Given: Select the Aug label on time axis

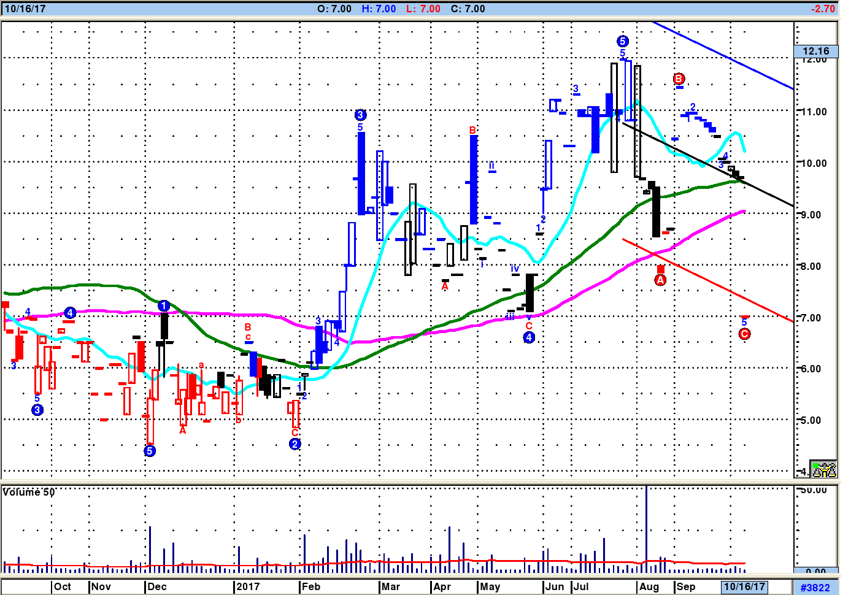Looking at the screenshot, I should [649, 586].
